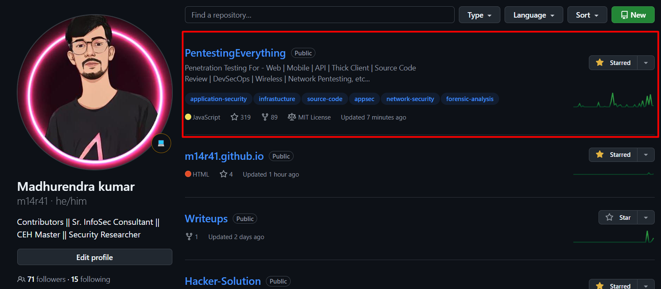This screenshot has height=289, width=661.
Task: Click the Writeups activity sparkline graph
Action: click(x=614, y=237)
